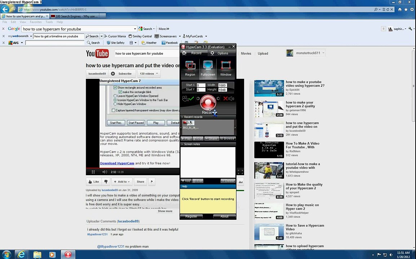This screenshot has width=416, height=259.
Task: Select Fullscreen capture mode in HyperCam
Action: pos(208,68)
